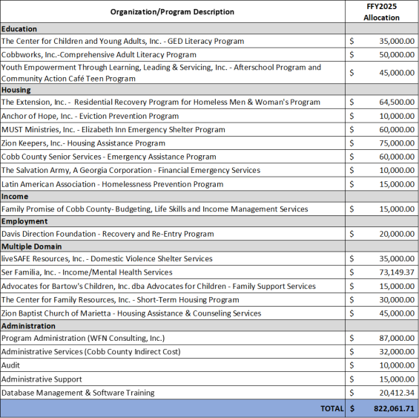Click the 35,000.00 amount for liveSAFE Resources

click(x=397, y=258)
